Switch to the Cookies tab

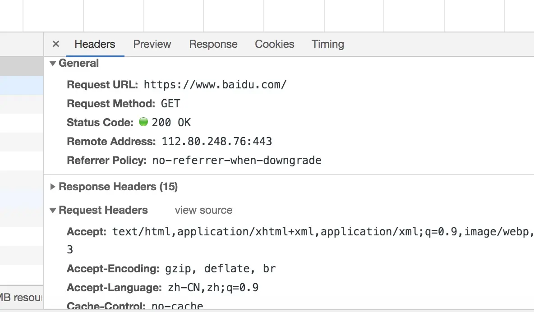[274, 44]
